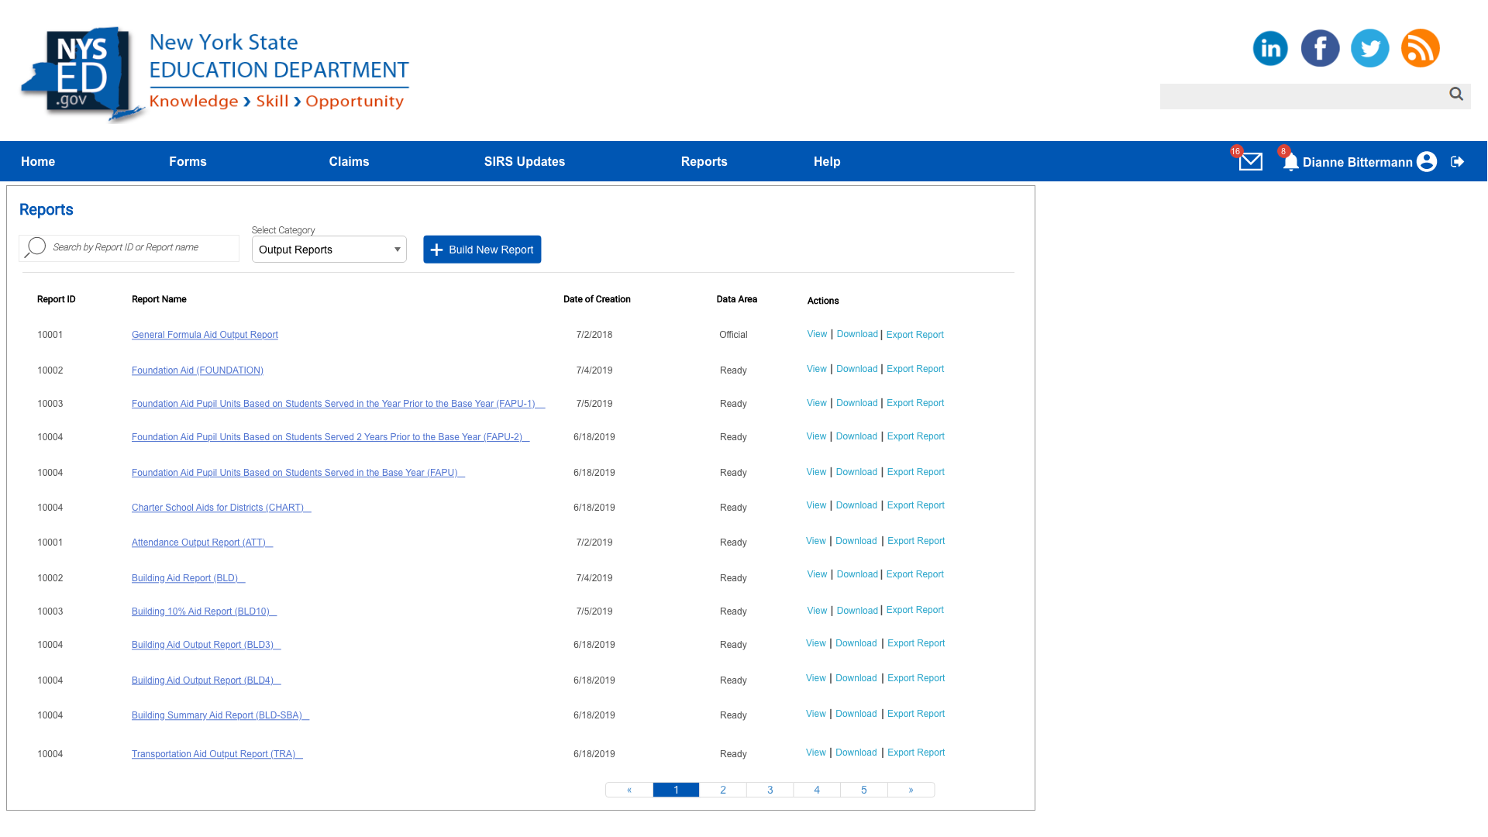Open the LinkedIn social icon

[x=1270, y=48]
